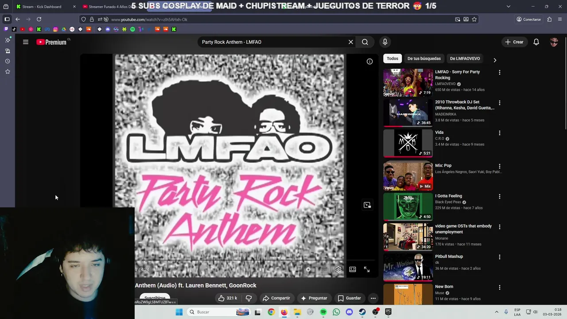Open sidebar history clock icon

[8, 61]
